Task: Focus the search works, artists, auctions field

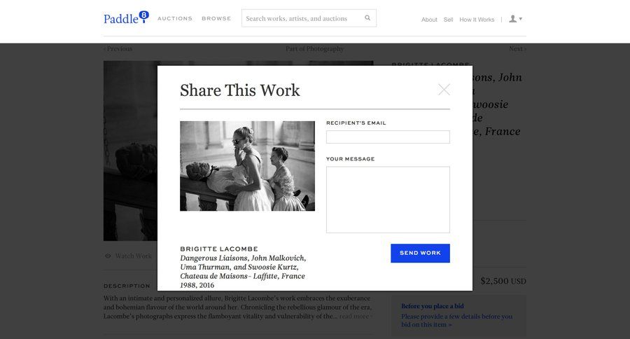Action: pyautogui.click(x=302, y=18)
